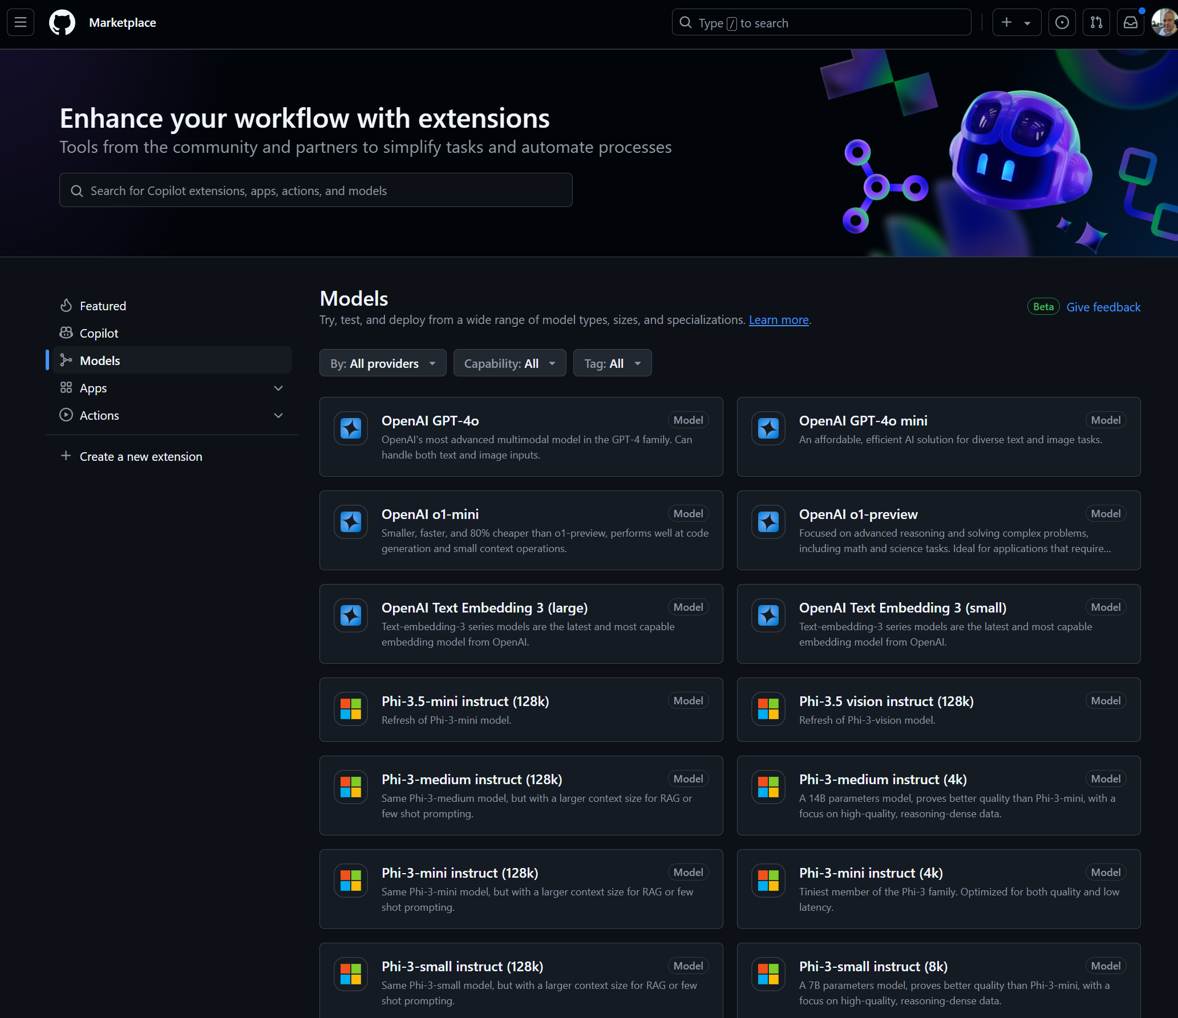Open the pull requests page
This screenshot has height=1018, width=1178.
(1096, 22)
